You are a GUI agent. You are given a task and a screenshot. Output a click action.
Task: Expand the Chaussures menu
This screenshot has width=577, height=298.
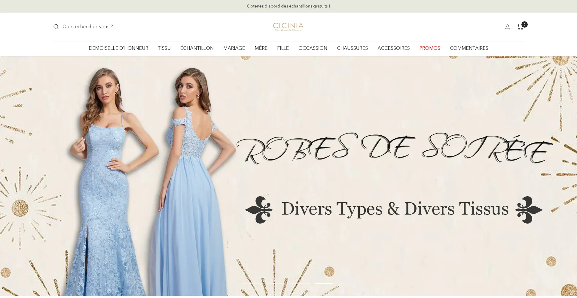click(352, 48)
